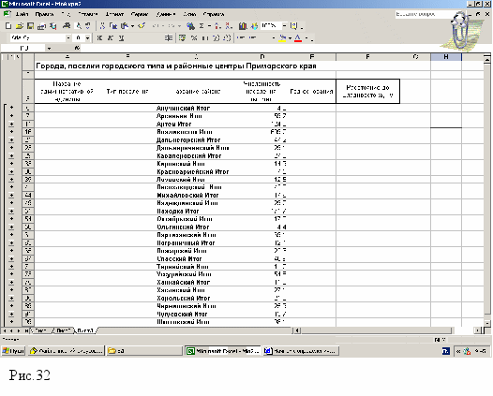Decrease cell indent
This screenshot has width=493, height=396.
[x=241, y=38]
